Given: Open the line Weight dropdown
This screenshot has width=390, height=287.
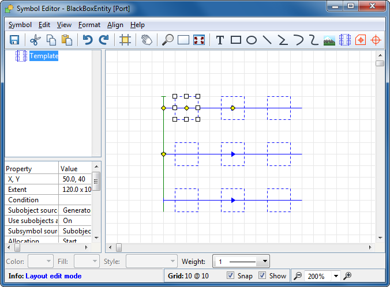Looking at the screenshot, I should pyautogui.click(x=265, y=262).
